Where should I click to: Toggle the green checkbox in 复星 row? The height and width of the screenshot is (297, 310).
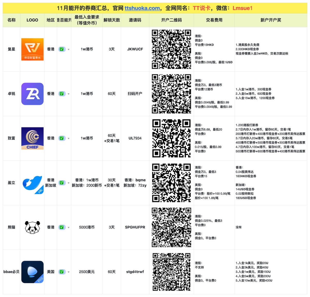pos(61,49)
